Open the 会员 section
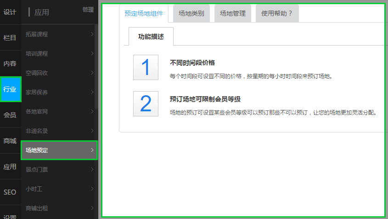 click(x=10, y=115)
